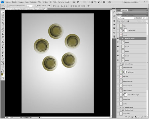Enable Mostrar controles transf. checkbox
The width and height of the screenshot is (149, 119).
pos(36,6)
